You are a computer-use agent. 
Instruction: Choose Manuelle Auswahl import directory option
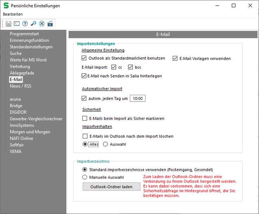coord(84,177)
